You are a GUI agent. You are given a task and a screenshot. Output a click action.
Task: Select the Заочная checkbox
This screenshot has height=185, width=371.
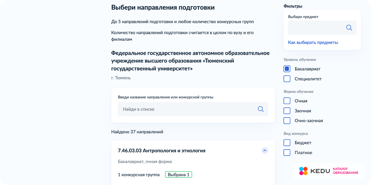[x=287, y=111]
